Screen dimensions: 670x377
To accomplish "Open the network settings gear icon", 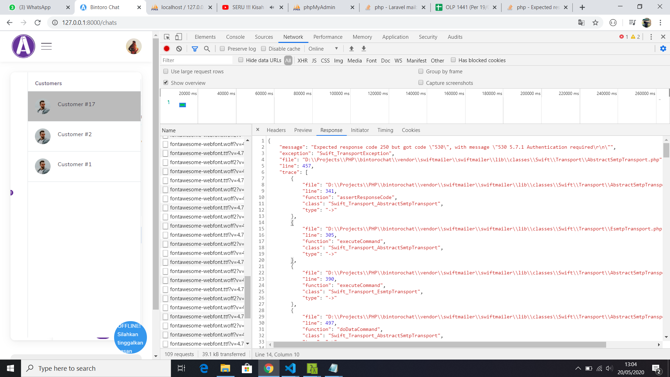I will (663, 49).
